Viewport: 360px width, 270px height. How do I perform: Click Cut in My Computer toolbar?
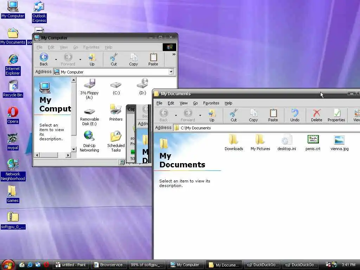point(114,59)
